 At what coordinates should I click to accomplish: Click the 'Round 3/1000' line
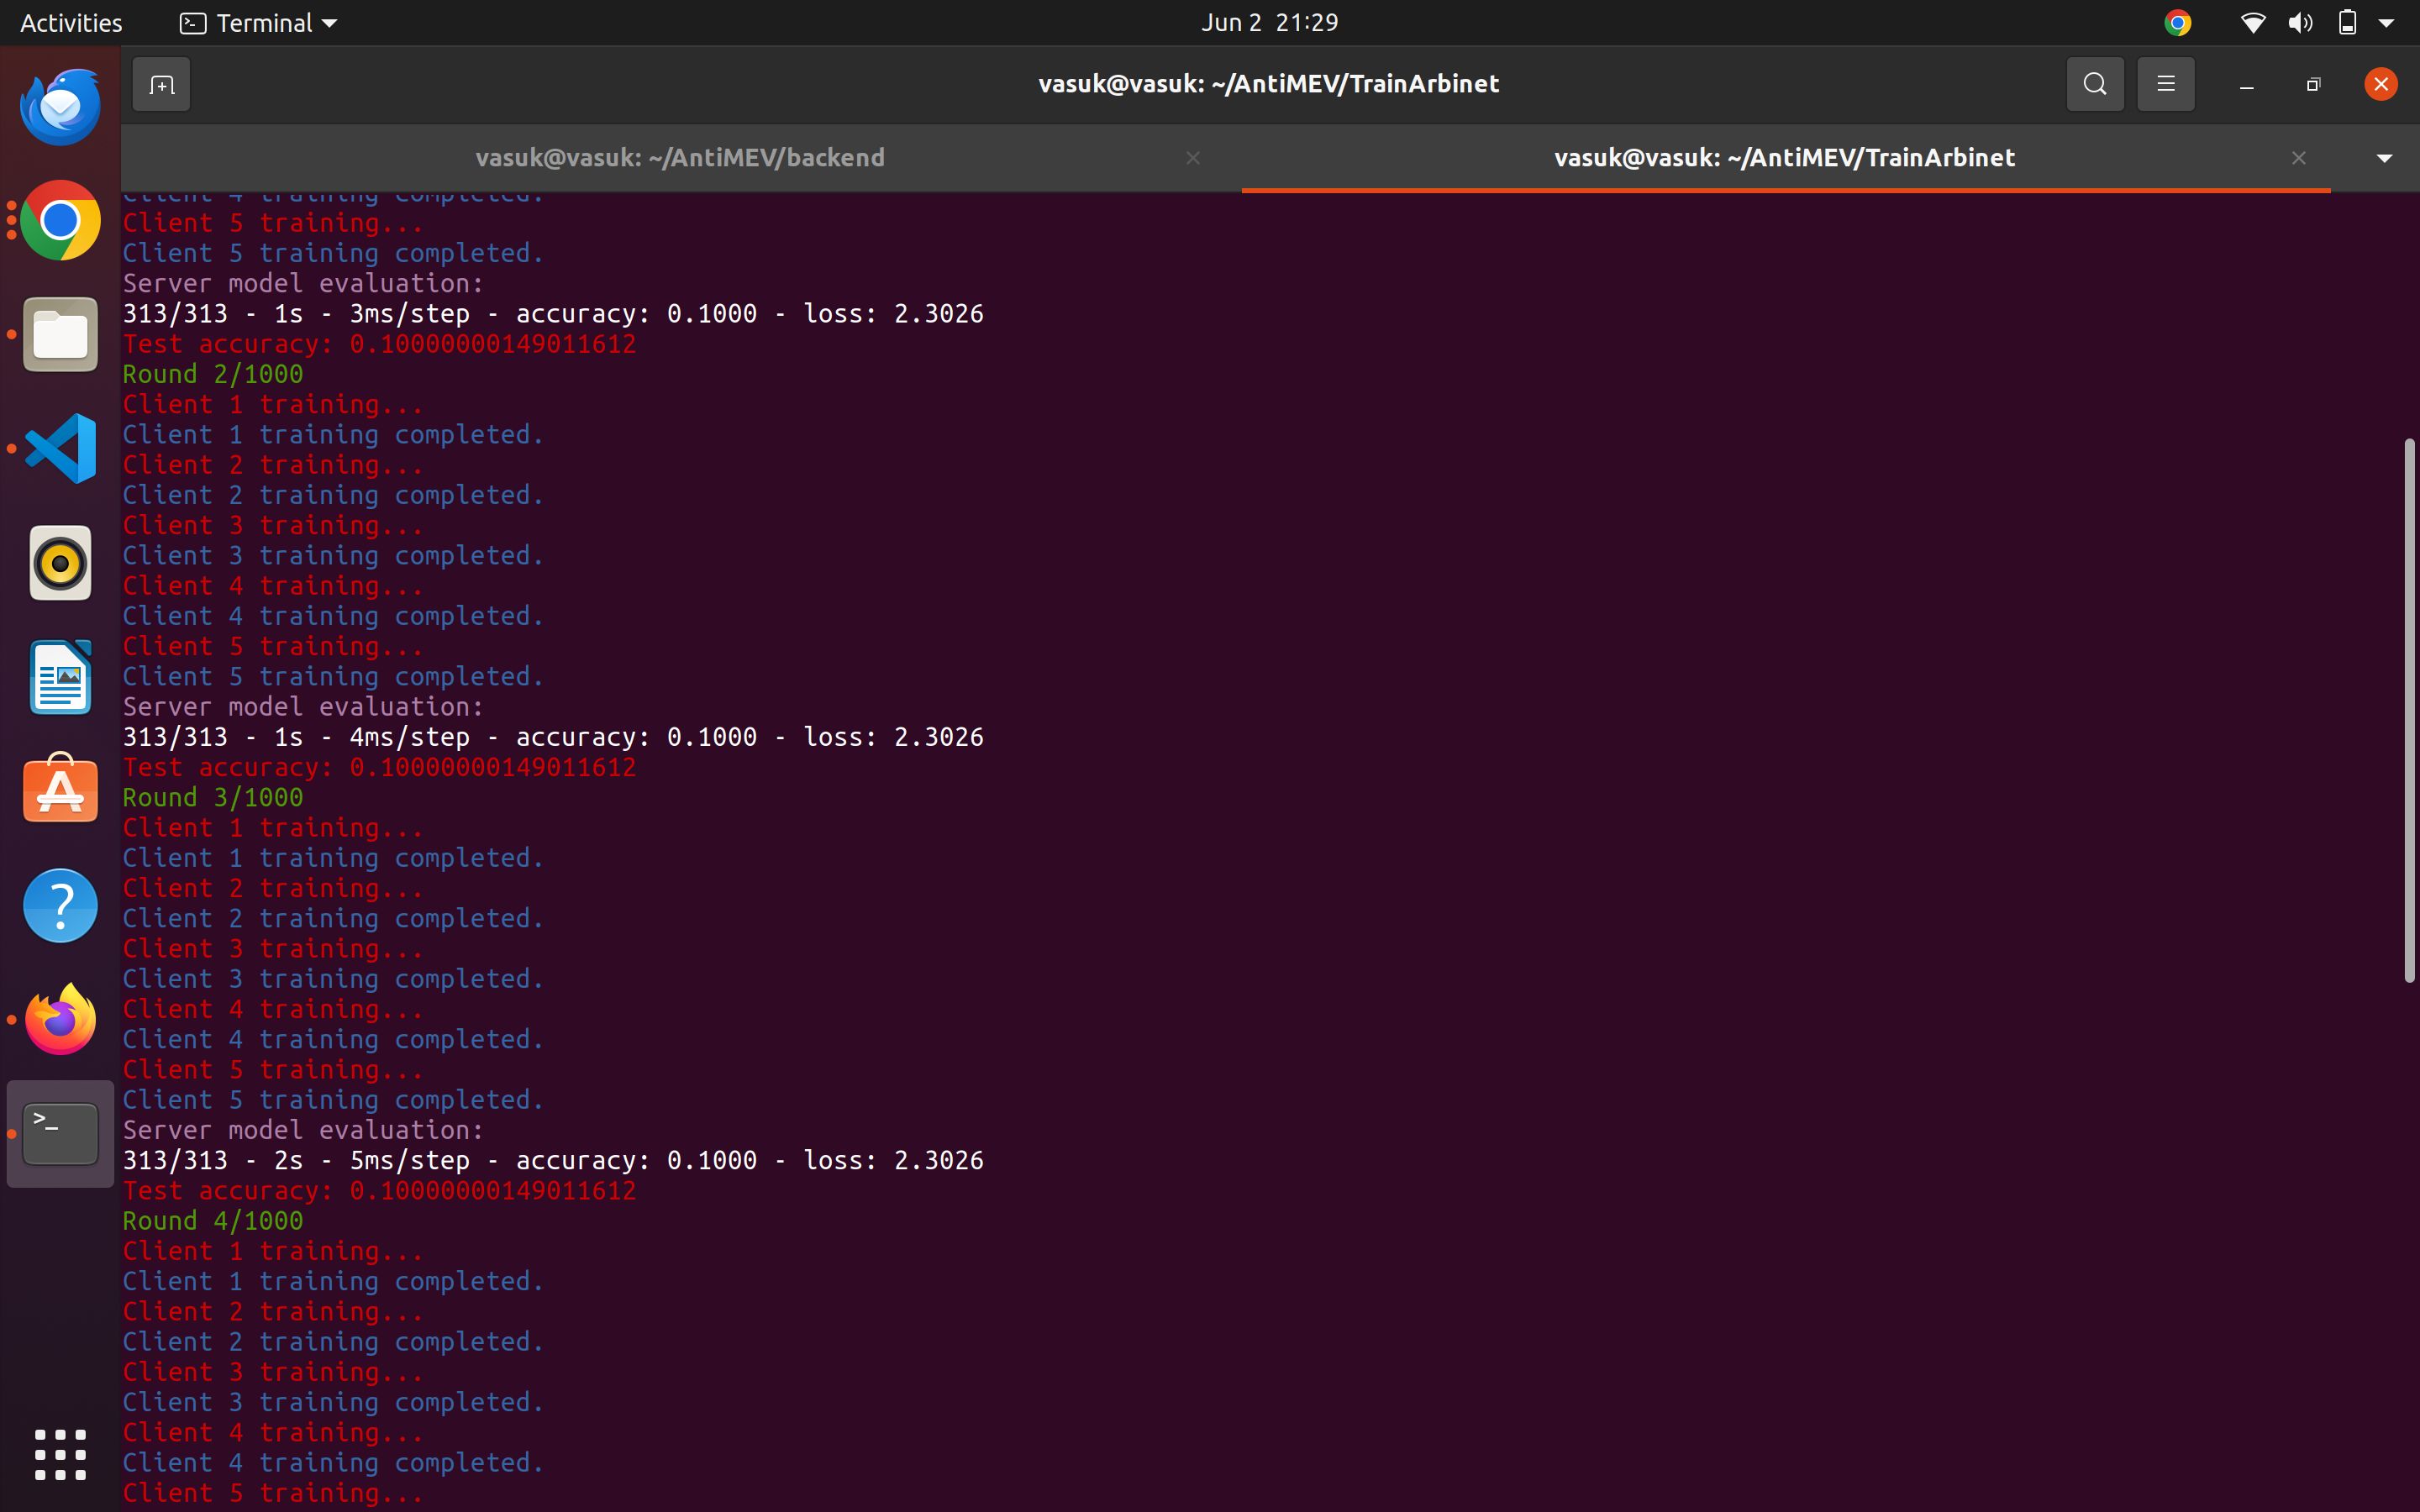point(213,798)
